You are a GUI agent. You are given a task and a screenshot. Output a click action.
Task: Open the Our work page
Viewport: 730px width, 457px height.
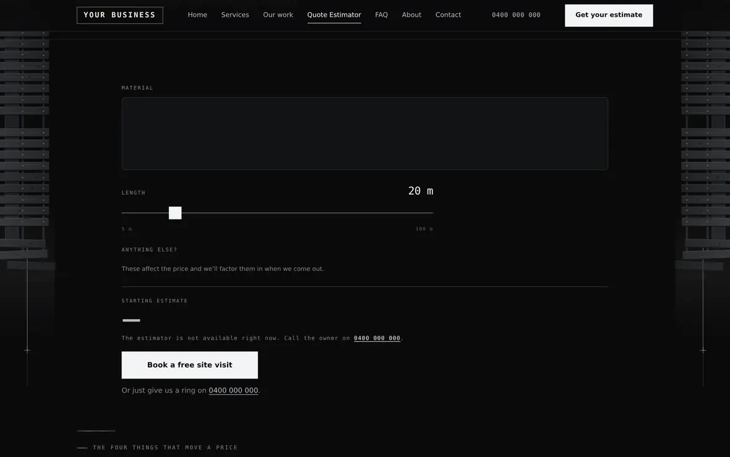(278, 15)
